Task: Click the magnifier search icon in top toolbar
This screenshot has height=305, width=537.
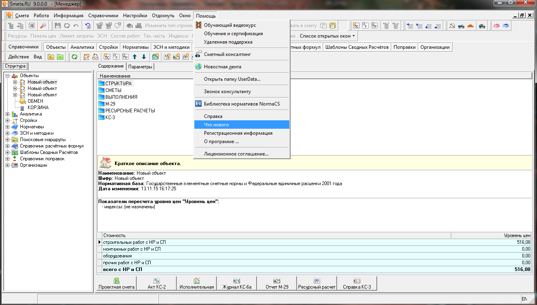Action: 43,26
